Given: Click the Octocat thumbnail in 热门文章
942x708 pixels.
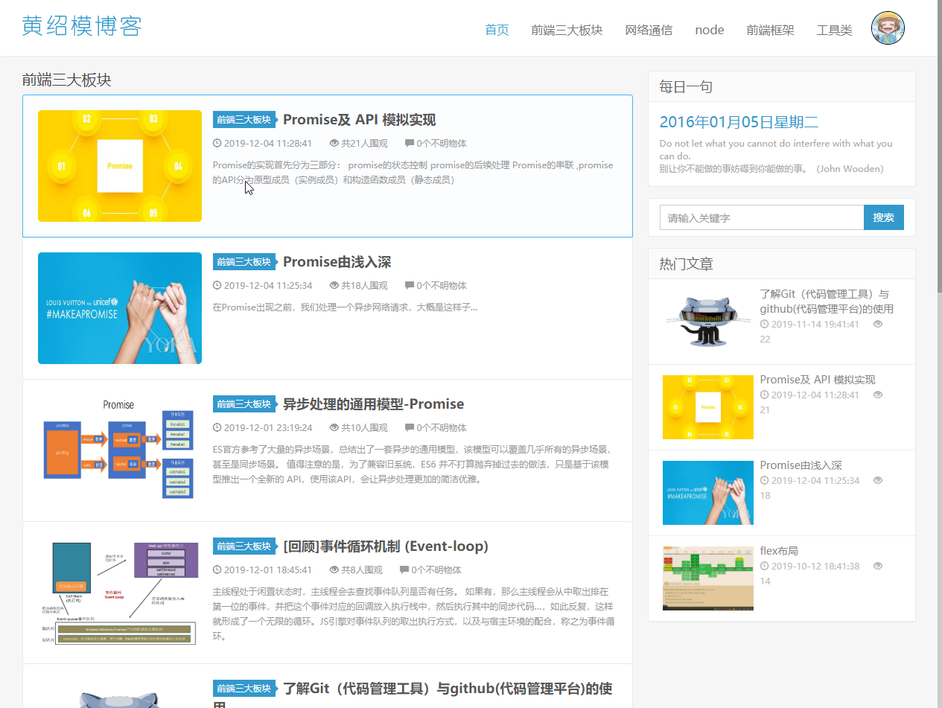Looking at the screenshot, I should [708, 322].
